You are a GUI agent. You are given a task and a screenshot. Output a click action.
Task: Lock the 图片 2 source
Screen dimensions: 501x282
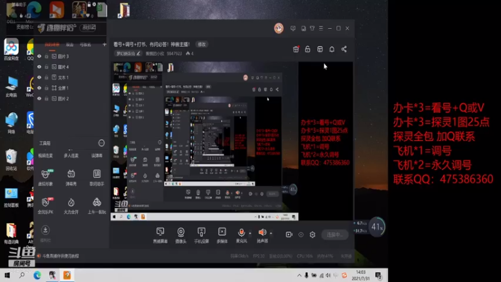point(46,98)
